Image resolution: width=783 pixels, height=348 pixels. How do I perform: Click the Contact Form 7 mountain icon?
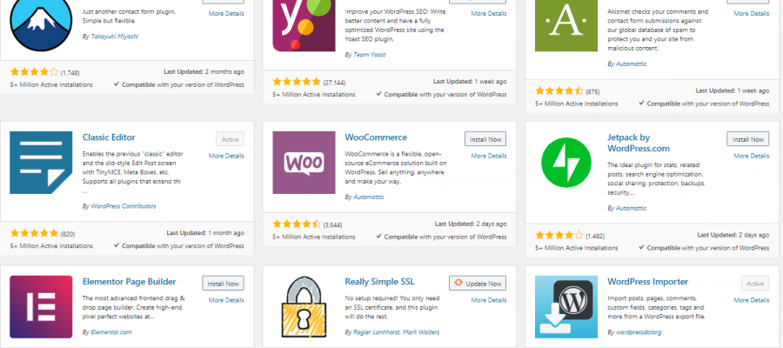pos(40,24)
